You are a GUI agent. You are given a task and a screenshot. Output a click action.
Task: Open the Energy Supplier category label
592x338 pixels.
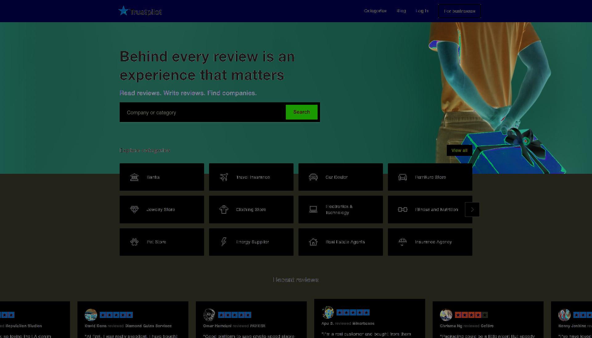[x=253, y=242]
